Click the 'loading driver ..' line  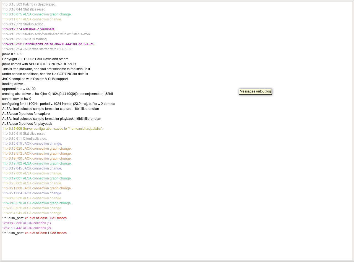coord(14,84)
